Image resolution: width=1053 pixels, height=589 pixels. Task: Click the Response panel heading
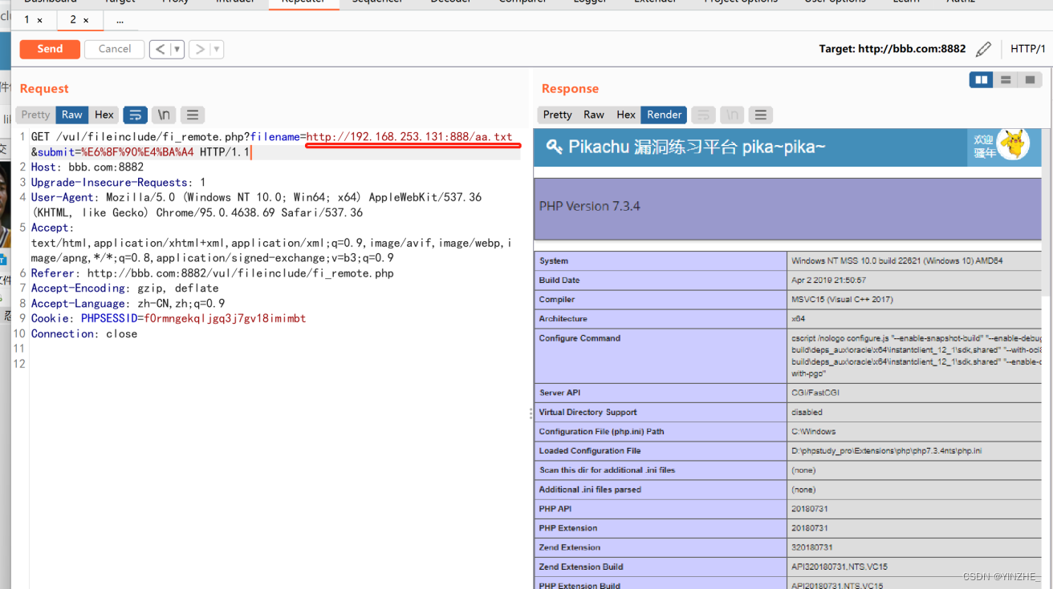[570, 88]
